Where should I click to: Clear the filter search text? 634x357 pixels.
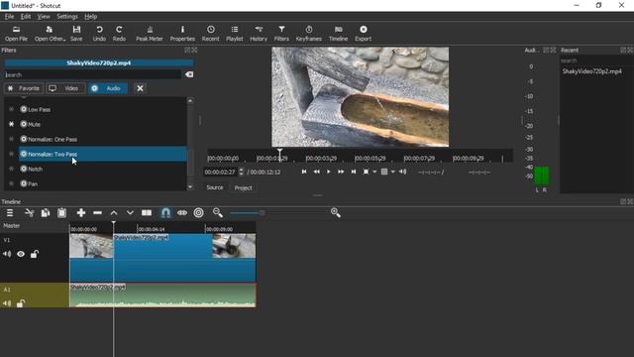pos(189,74)
